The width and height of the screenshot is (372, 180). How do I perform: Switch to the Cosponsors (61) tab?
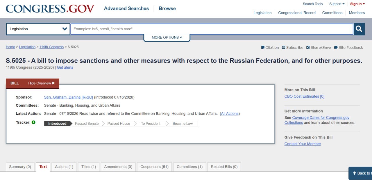pyautogui.click(x=154, y=167)
